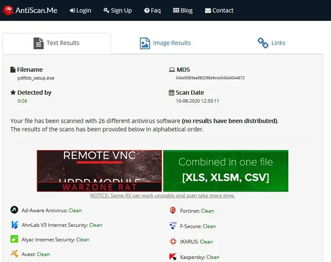Switch to the Links tab

pyautogui.click(x=271, y=43)
